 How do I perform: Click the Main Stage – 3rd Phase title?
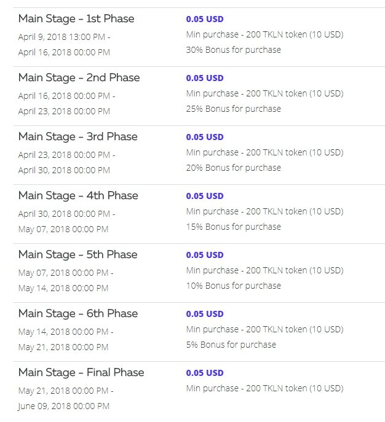tap(78, 137)
